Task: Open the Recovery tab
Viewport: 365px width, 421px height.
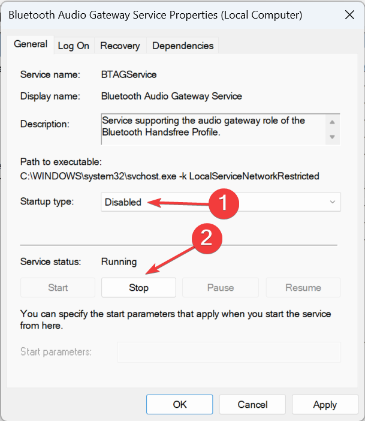Action: pos(120,46)
